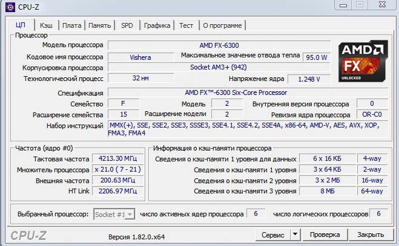399x246 pixels.
Task: Open the Плата tab
Action: point(72,25)
